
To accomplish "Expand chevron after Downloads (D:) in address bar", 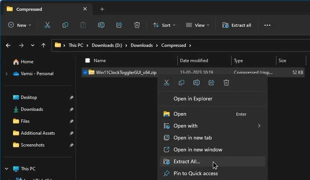I will click(126, 45).
